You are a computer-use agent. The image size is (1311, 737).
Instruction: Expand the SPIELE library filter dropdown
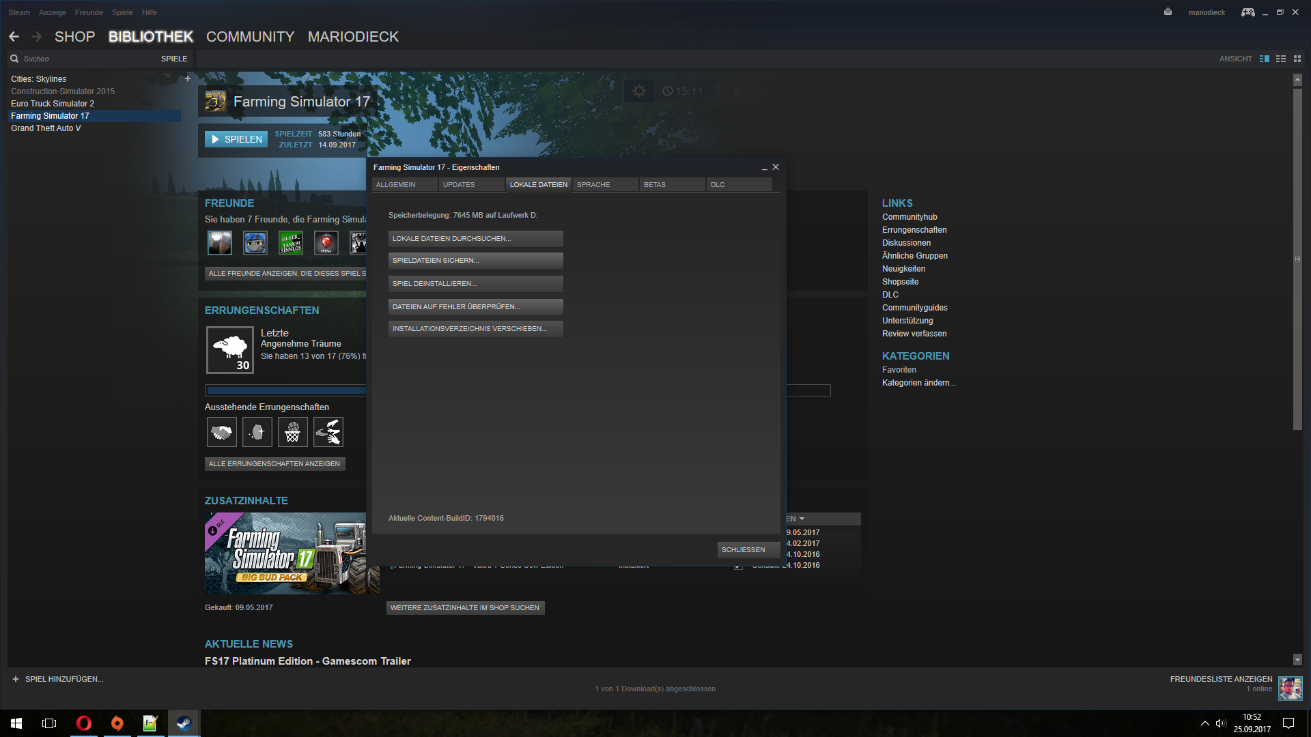coord(174,59)
